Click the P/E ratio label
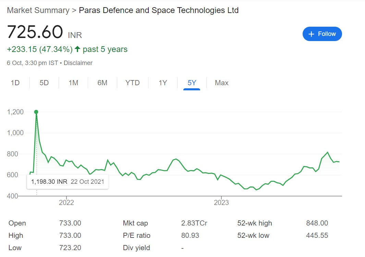The height and width of the screenshot is (257, 365). [x=137, y=235]
